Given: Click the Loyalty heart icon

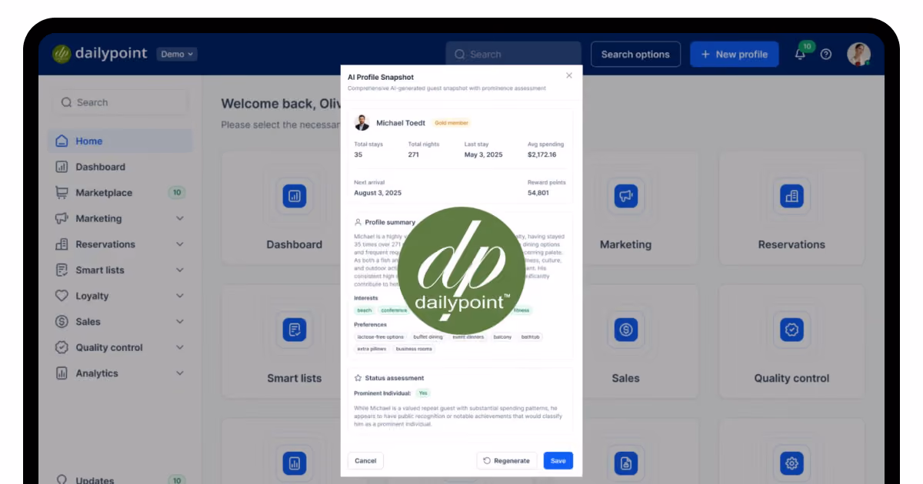Looking at the screenshot, I should [x=62, y=296].
